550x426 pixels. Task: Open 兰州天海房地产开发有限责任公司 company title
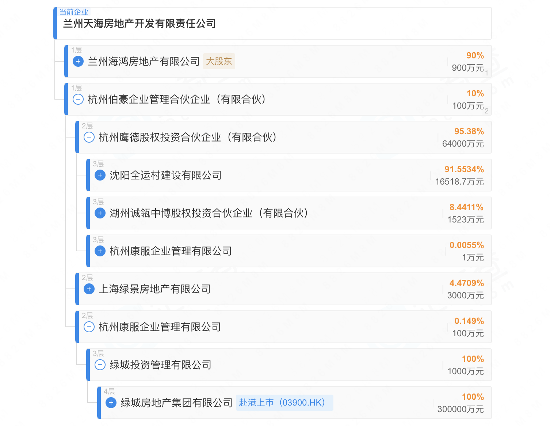click(139, 24)
